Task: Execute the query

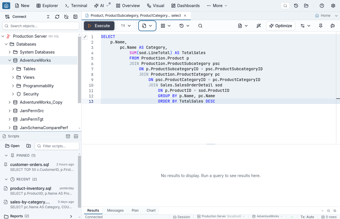Action: 99,26
